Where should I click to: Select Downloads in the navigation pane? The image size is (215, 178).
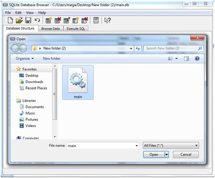tap(34, 82)
